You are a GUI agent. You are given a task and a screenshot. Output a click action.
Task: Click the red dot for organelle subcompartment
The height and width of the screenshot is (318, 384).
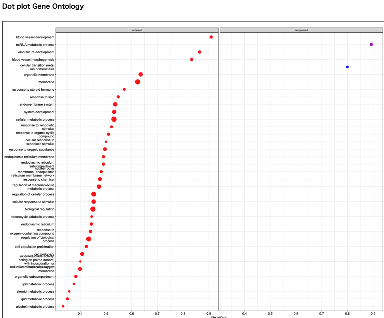click(76, 276)
